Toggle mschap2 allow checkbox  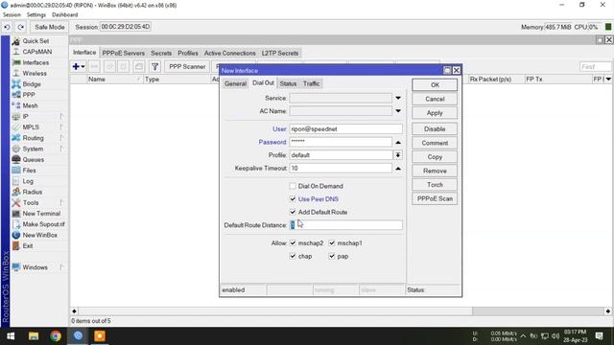coord(293,242)
